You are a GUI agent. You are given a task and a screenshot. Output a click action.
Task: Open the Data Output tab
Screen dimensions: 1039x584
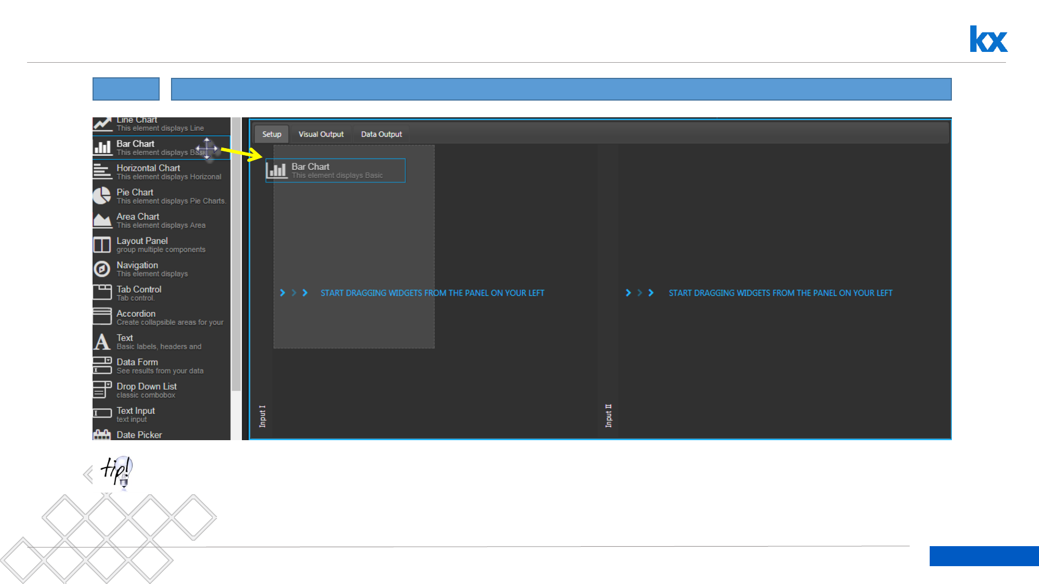pyautogui.click(x=382, y=134)
